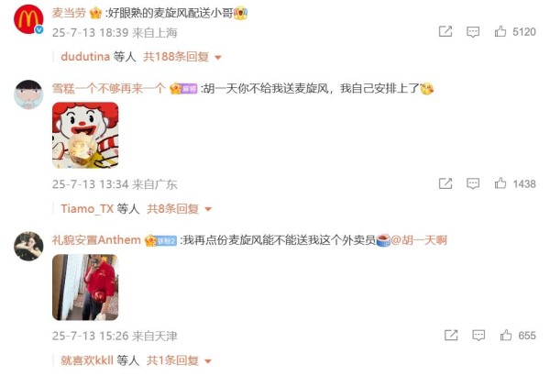The height and width of the screenshot is (376, 550).
Task: Open the reply box for the 麦当劳 comment
Action: tap(473, 32)
